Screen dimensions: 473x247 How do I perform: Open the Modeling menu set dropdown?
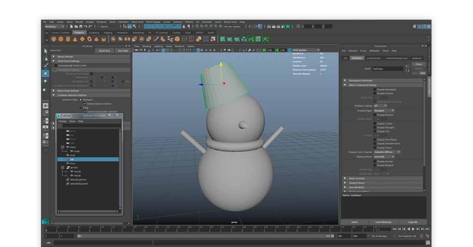55,27
